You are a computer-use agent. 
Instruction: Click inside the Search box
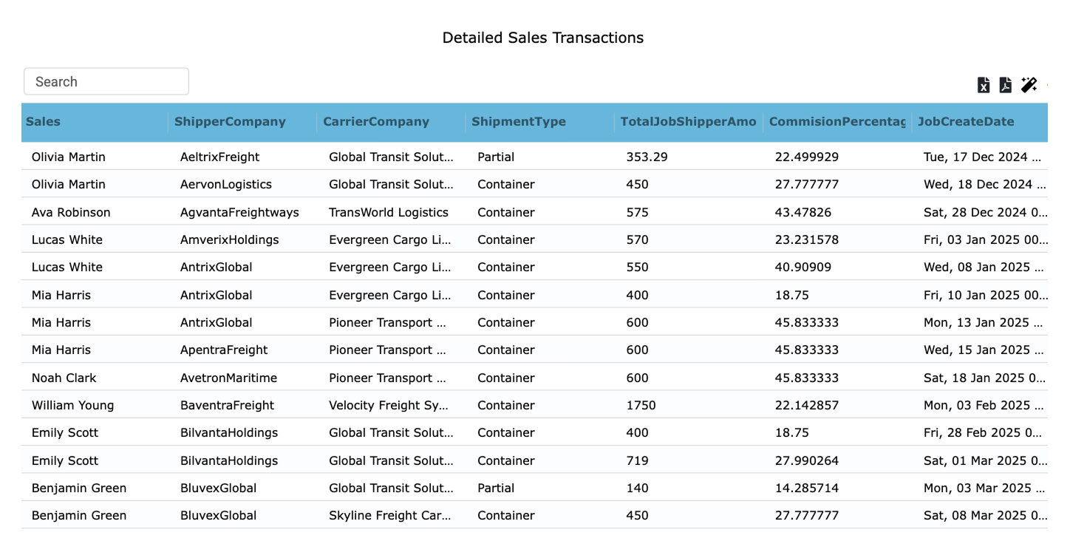(106, 81)
